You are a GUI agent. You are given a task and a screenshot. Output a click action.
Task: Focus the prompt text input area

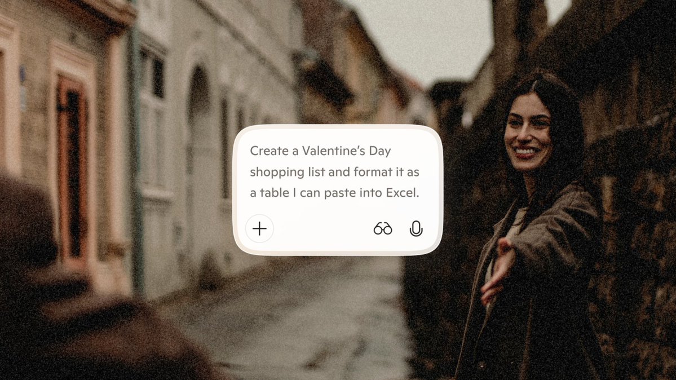(337, 172)
